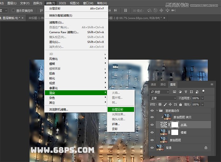Enable 显示变换控件 checkbox
The image size is (221, 162).
pos(13,10)
